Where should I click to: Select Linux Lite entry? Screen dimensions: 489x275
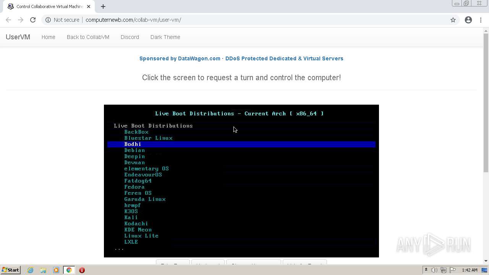tap(141, 236)
